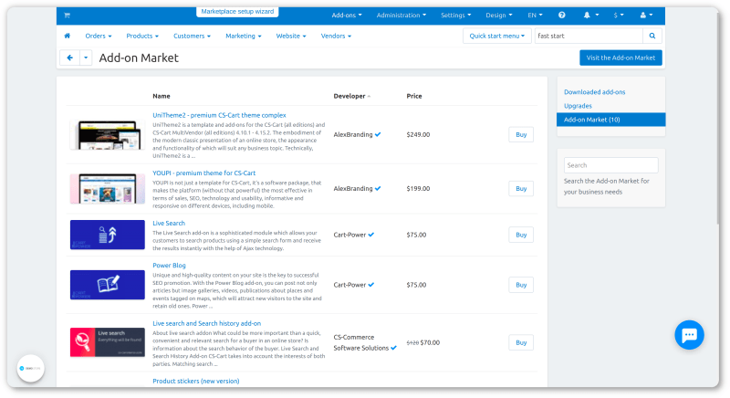Click the back arrow button

pos(69,58)
